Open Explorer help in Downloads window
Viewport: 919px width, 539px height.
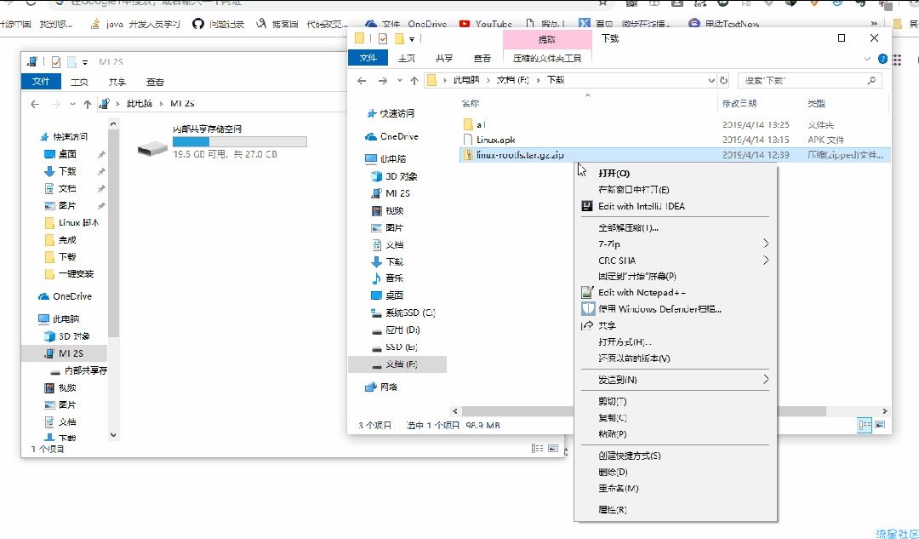coord(882,59)
